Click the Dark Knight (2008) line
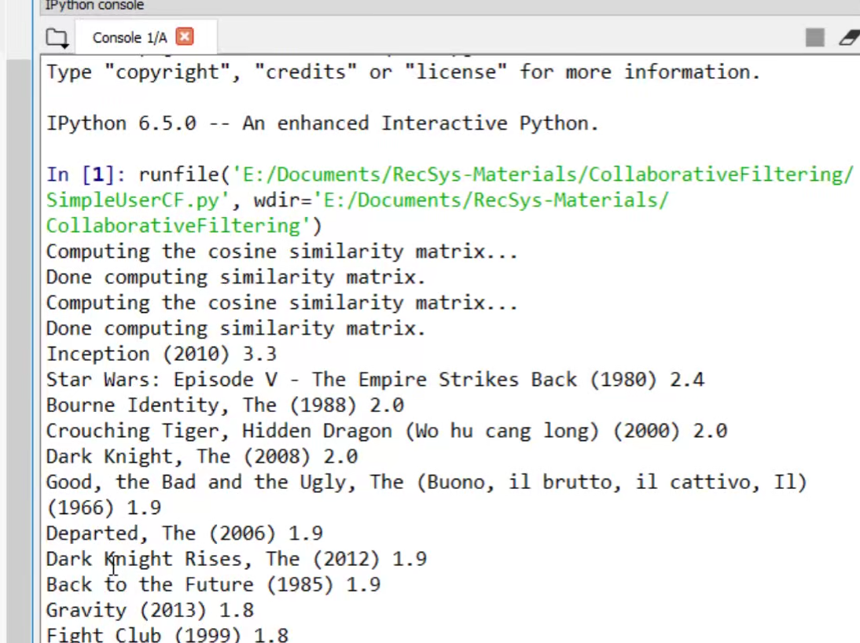 [201, 456]
